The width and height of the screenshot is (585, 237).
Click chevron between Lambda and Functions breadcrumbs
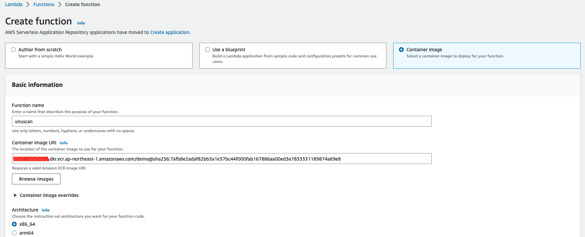click(x=28, y=4)
